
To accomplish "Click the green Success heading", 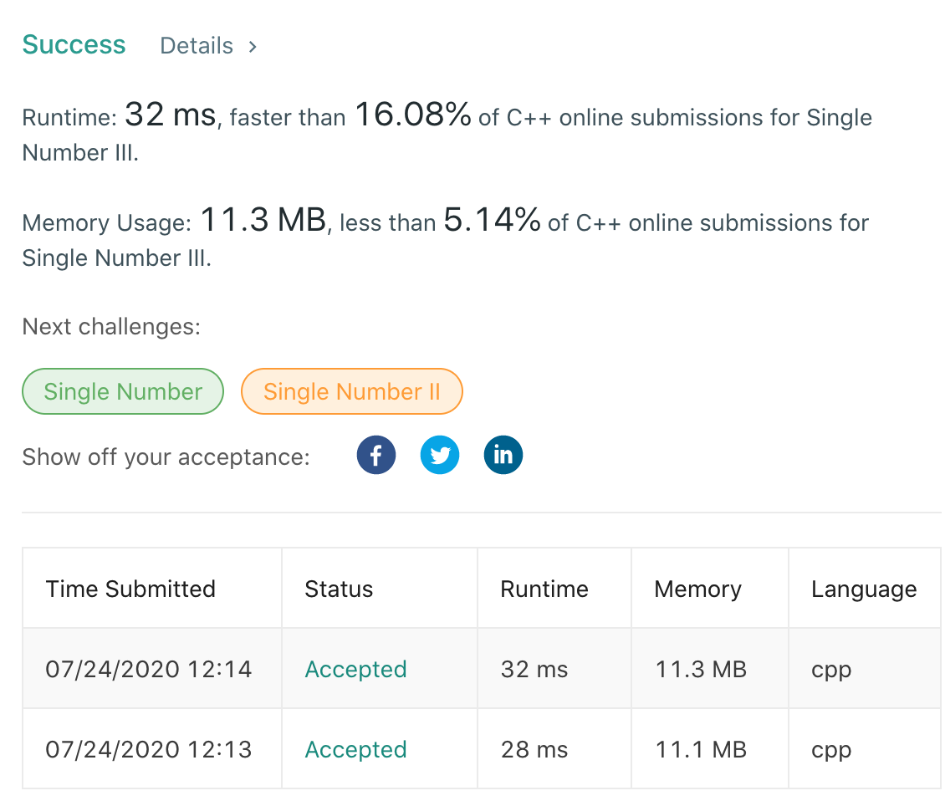I will (74, 43).
